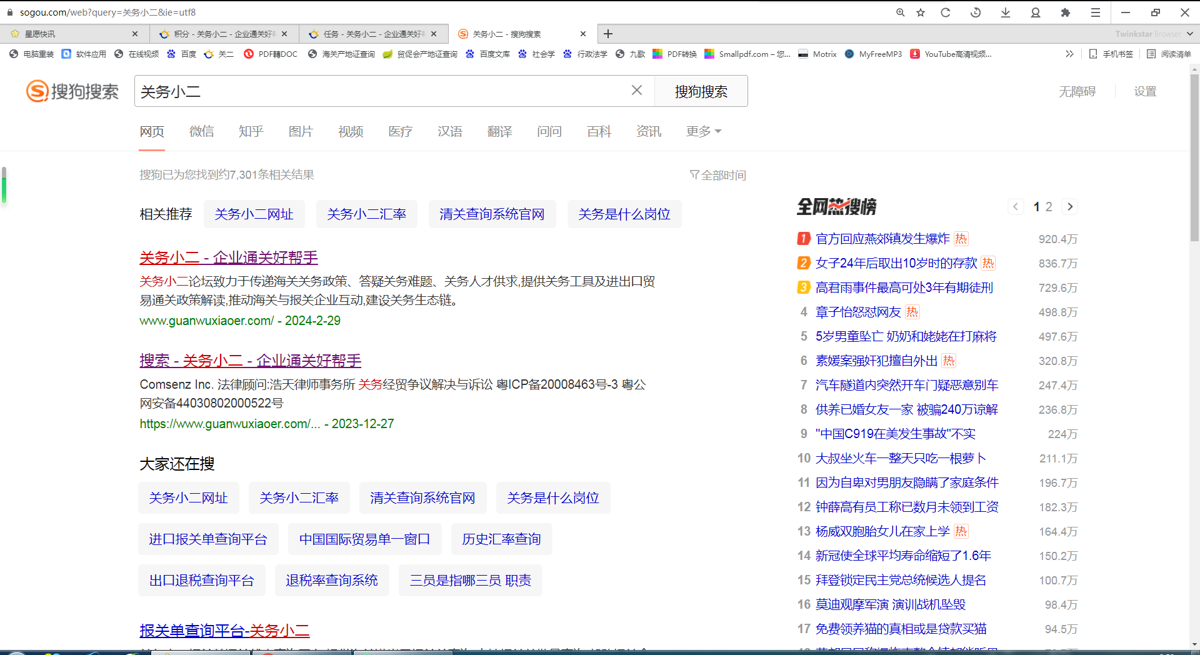The height and width of the screenshot is (655, 1200).
Task: Open browsing history clock icon
Action: tap(976, 12)
